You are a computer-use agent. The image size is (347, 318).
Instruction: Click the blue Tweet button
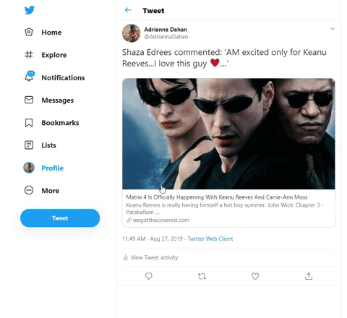coord(60,218)
